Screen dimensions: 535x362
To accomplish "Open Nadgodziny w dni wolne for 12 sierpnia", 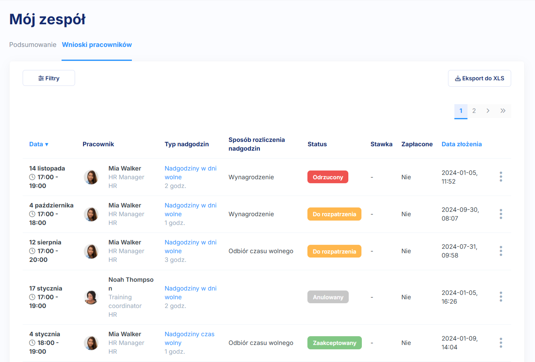I will click(x=190, y=246).
